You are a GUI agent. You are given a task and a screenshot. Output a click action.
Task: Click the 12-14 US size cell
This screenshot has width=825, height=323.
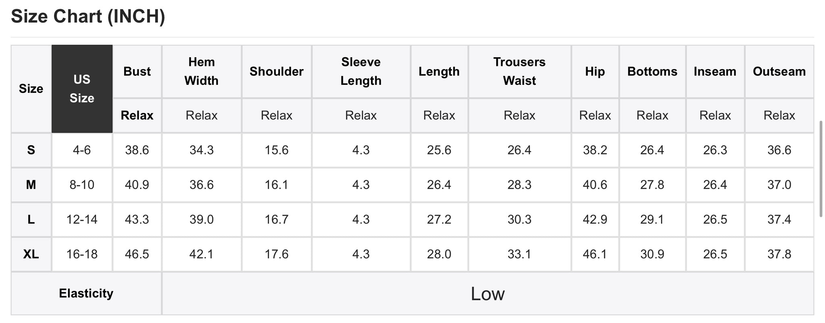[82, 220]
